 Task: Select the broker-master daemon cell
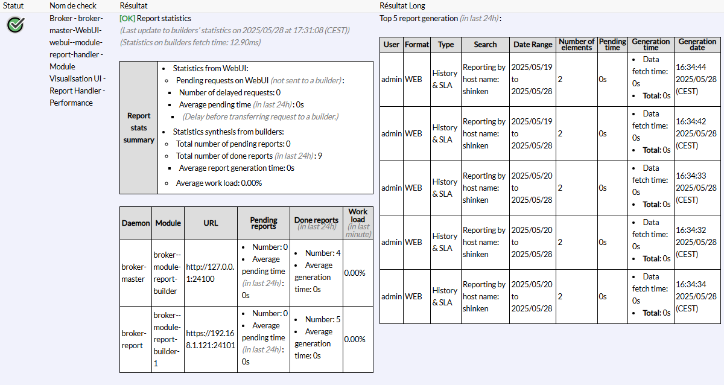[133, 273]
